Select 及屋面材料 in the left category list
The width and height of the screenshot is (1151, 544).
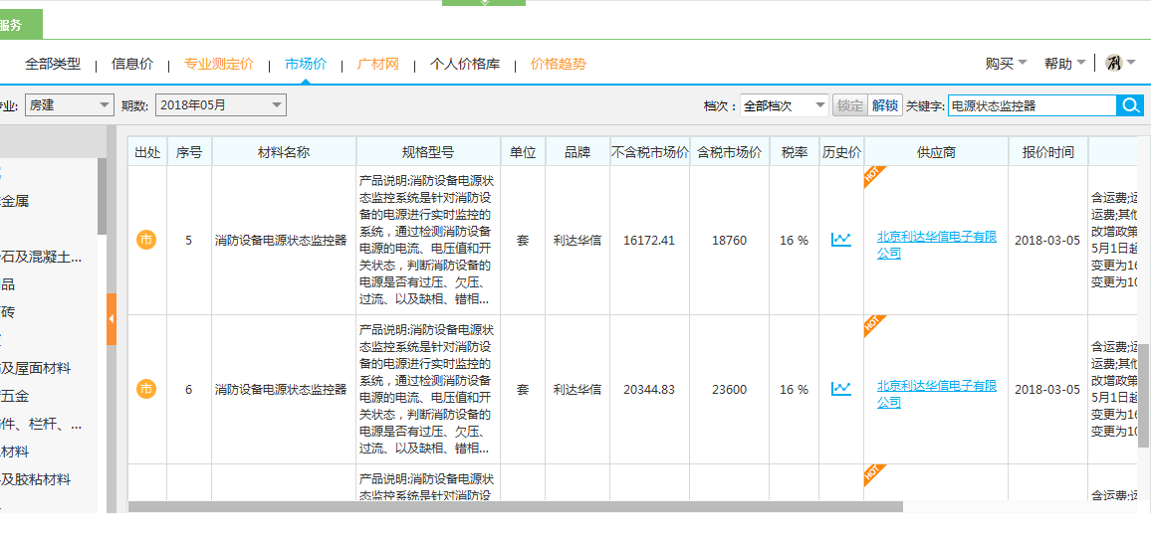[x=36, y=368]
